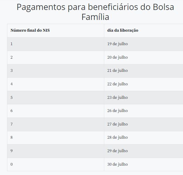This screenshot has width=183, height=175.
Task: Select the 'dia da liberação' column header
Action: (x=143, y=30)
